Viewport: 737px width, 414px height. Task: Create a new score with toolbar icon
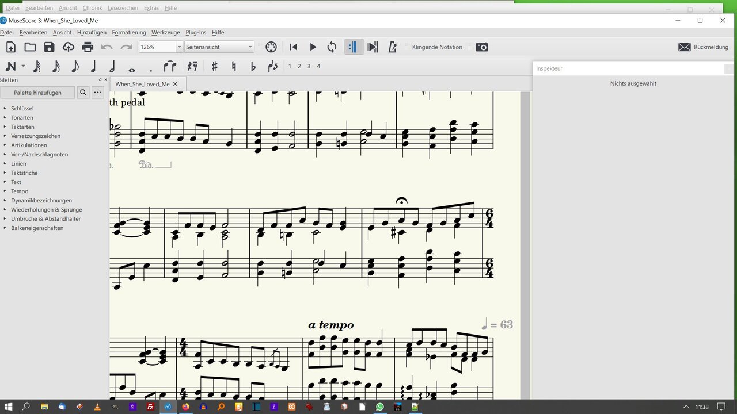(x=10, y=47)
